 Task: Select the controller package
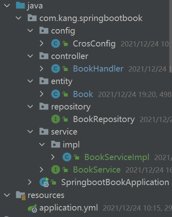pyautogui.click(x=70, y=56)
